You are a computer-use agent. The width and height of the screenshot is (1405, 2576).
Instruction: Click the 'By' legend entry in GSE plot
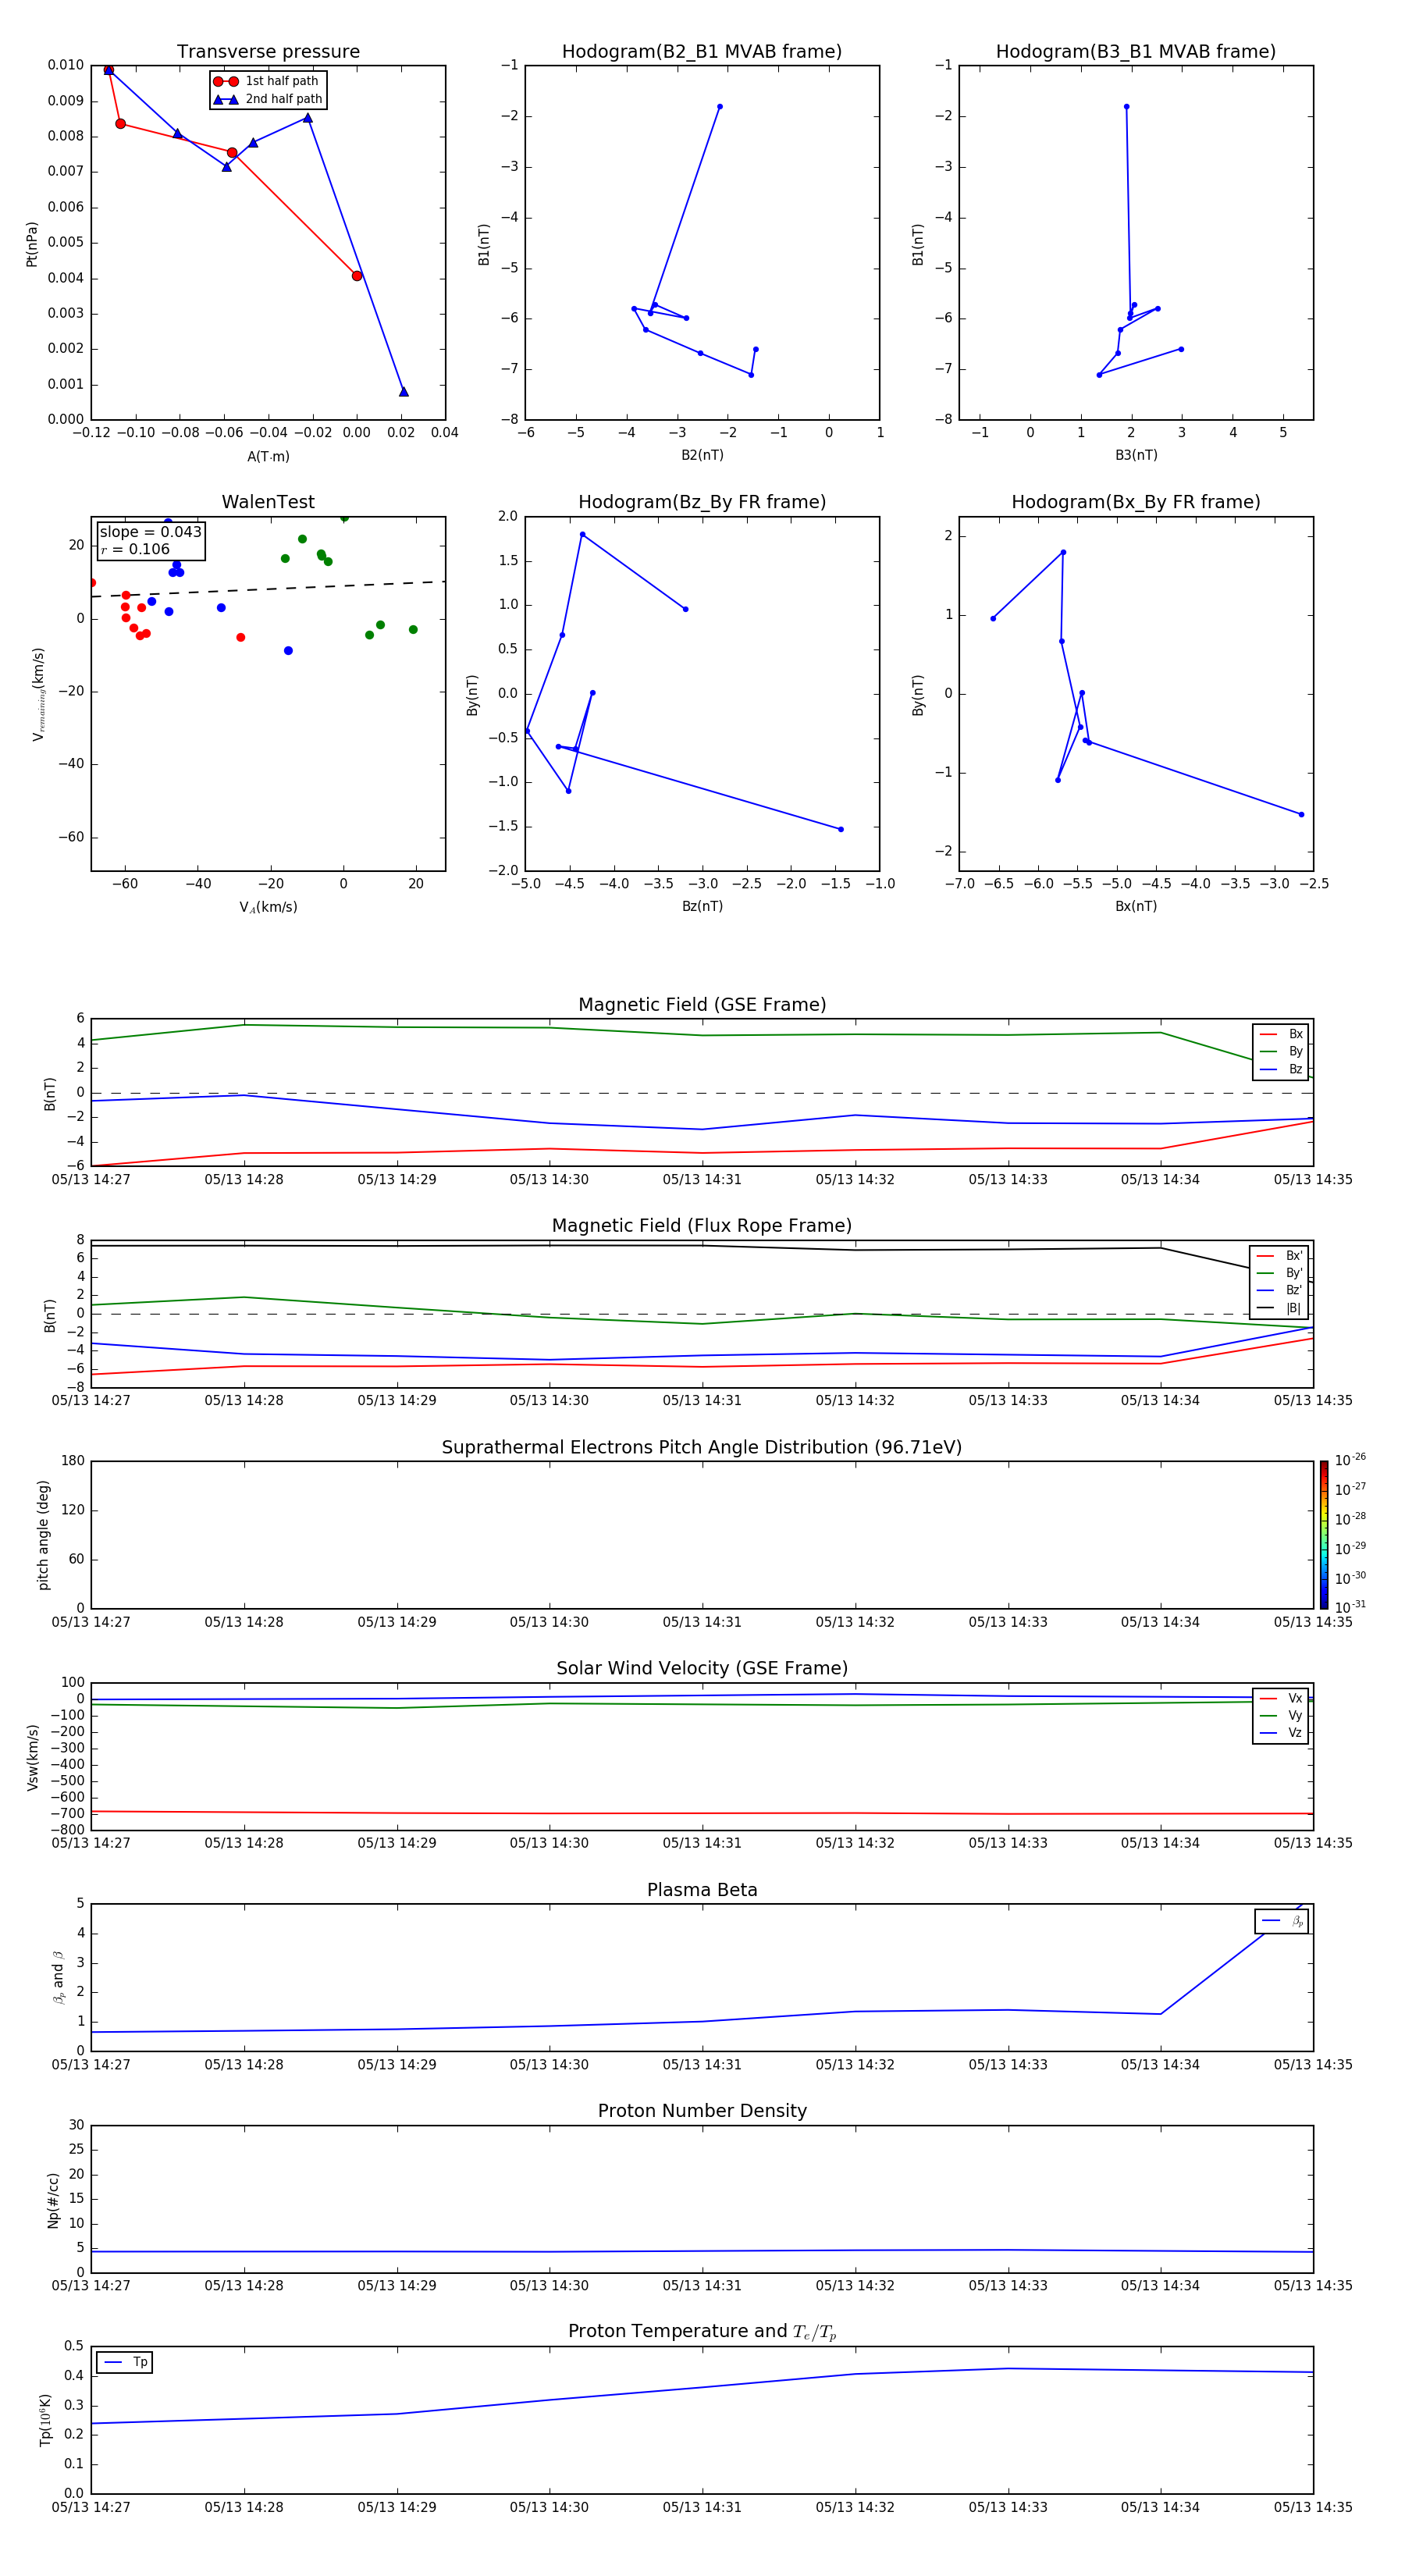point(1281,1051)
